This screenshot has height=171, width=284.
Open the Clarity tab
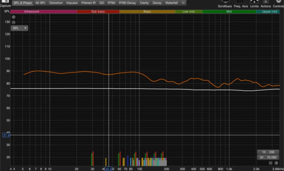pyautogui.click(x=144, y=3)
